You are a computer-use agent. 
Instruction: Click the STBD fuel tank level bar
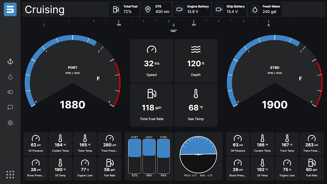(163, 156)
